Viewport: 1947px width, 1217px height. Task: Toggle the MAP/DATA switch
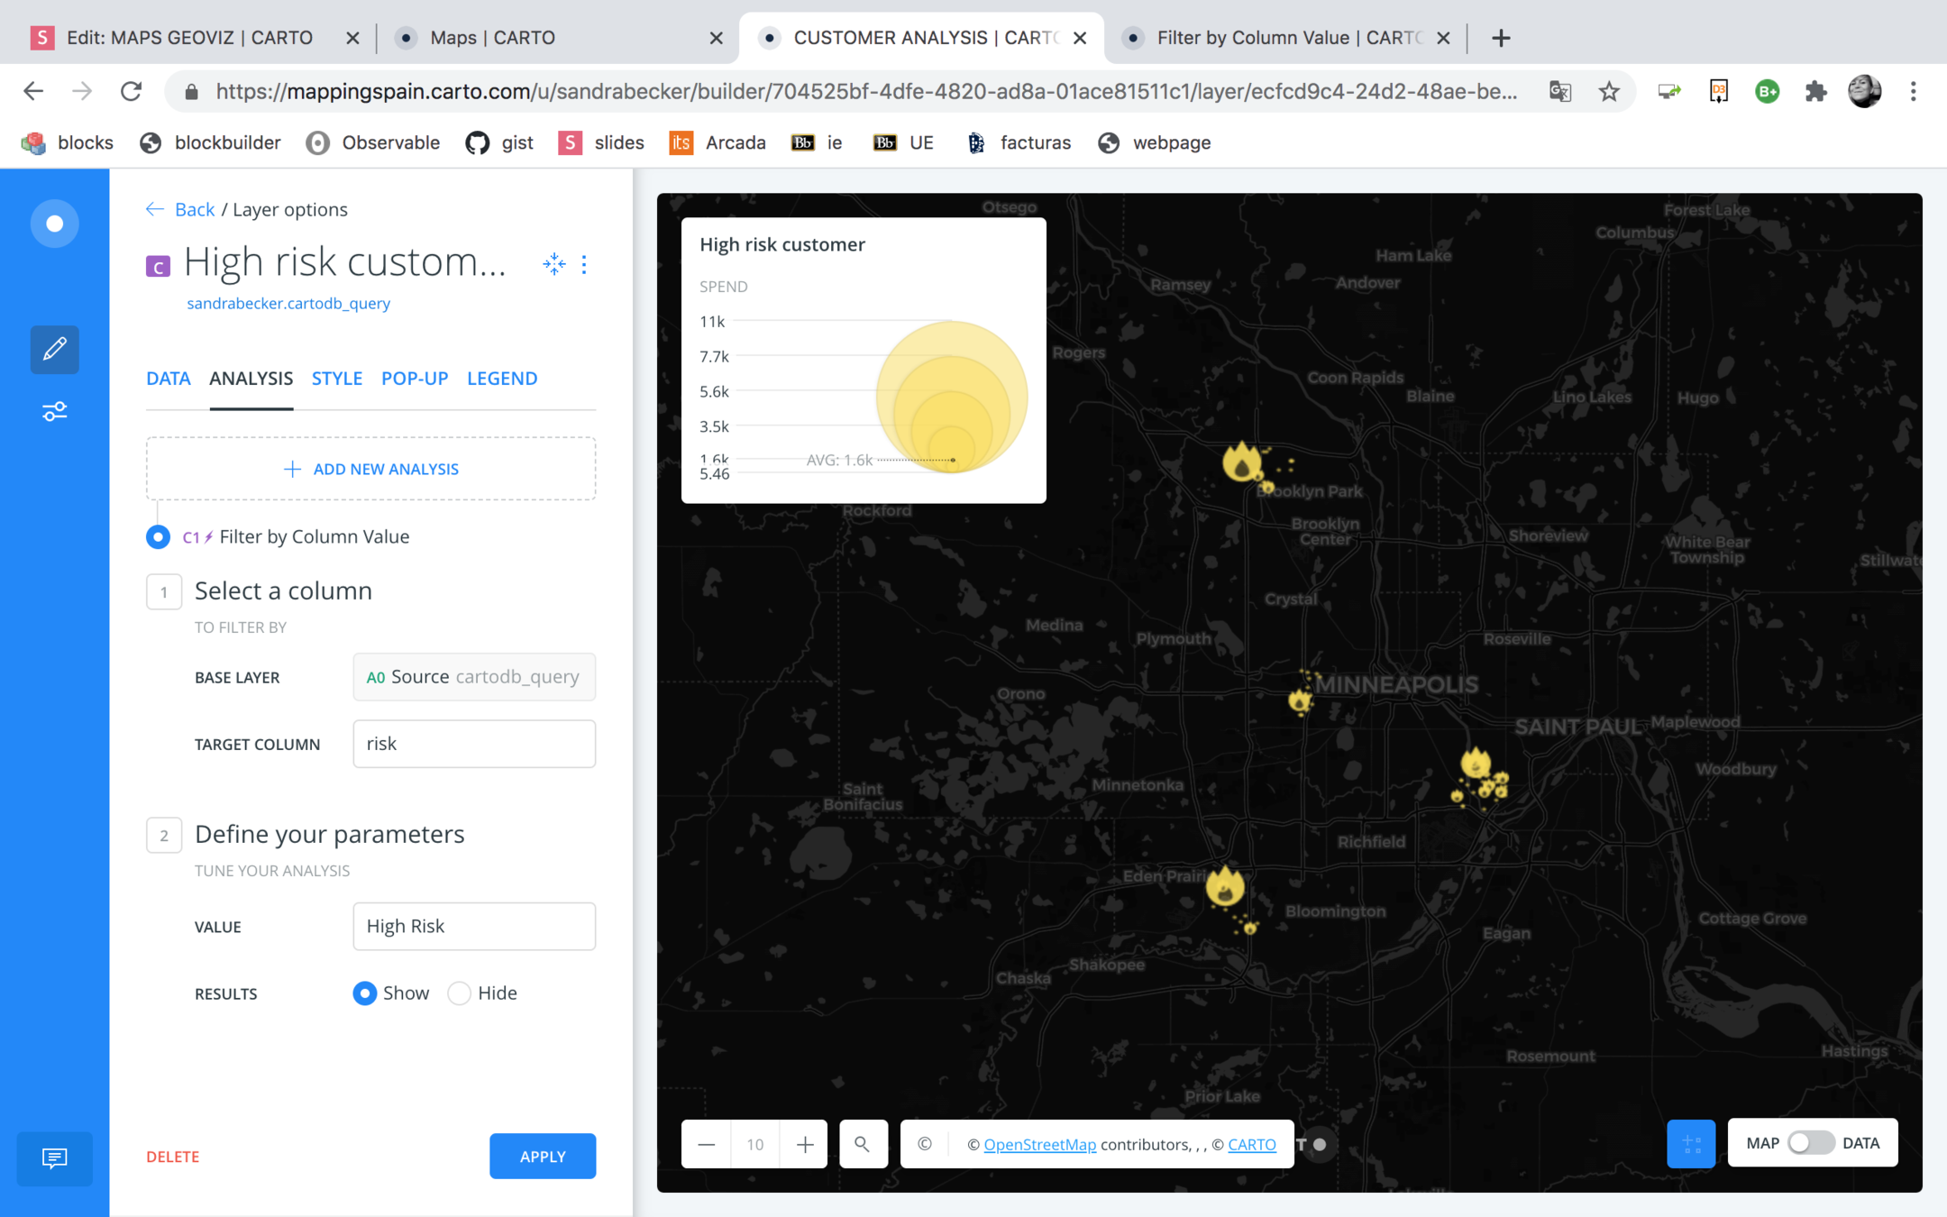1811,1143
